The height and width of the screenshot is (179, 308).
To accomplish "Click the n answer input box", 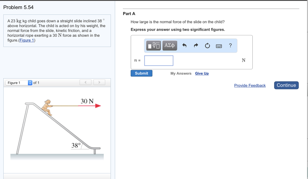I will (x=159, y=61).
